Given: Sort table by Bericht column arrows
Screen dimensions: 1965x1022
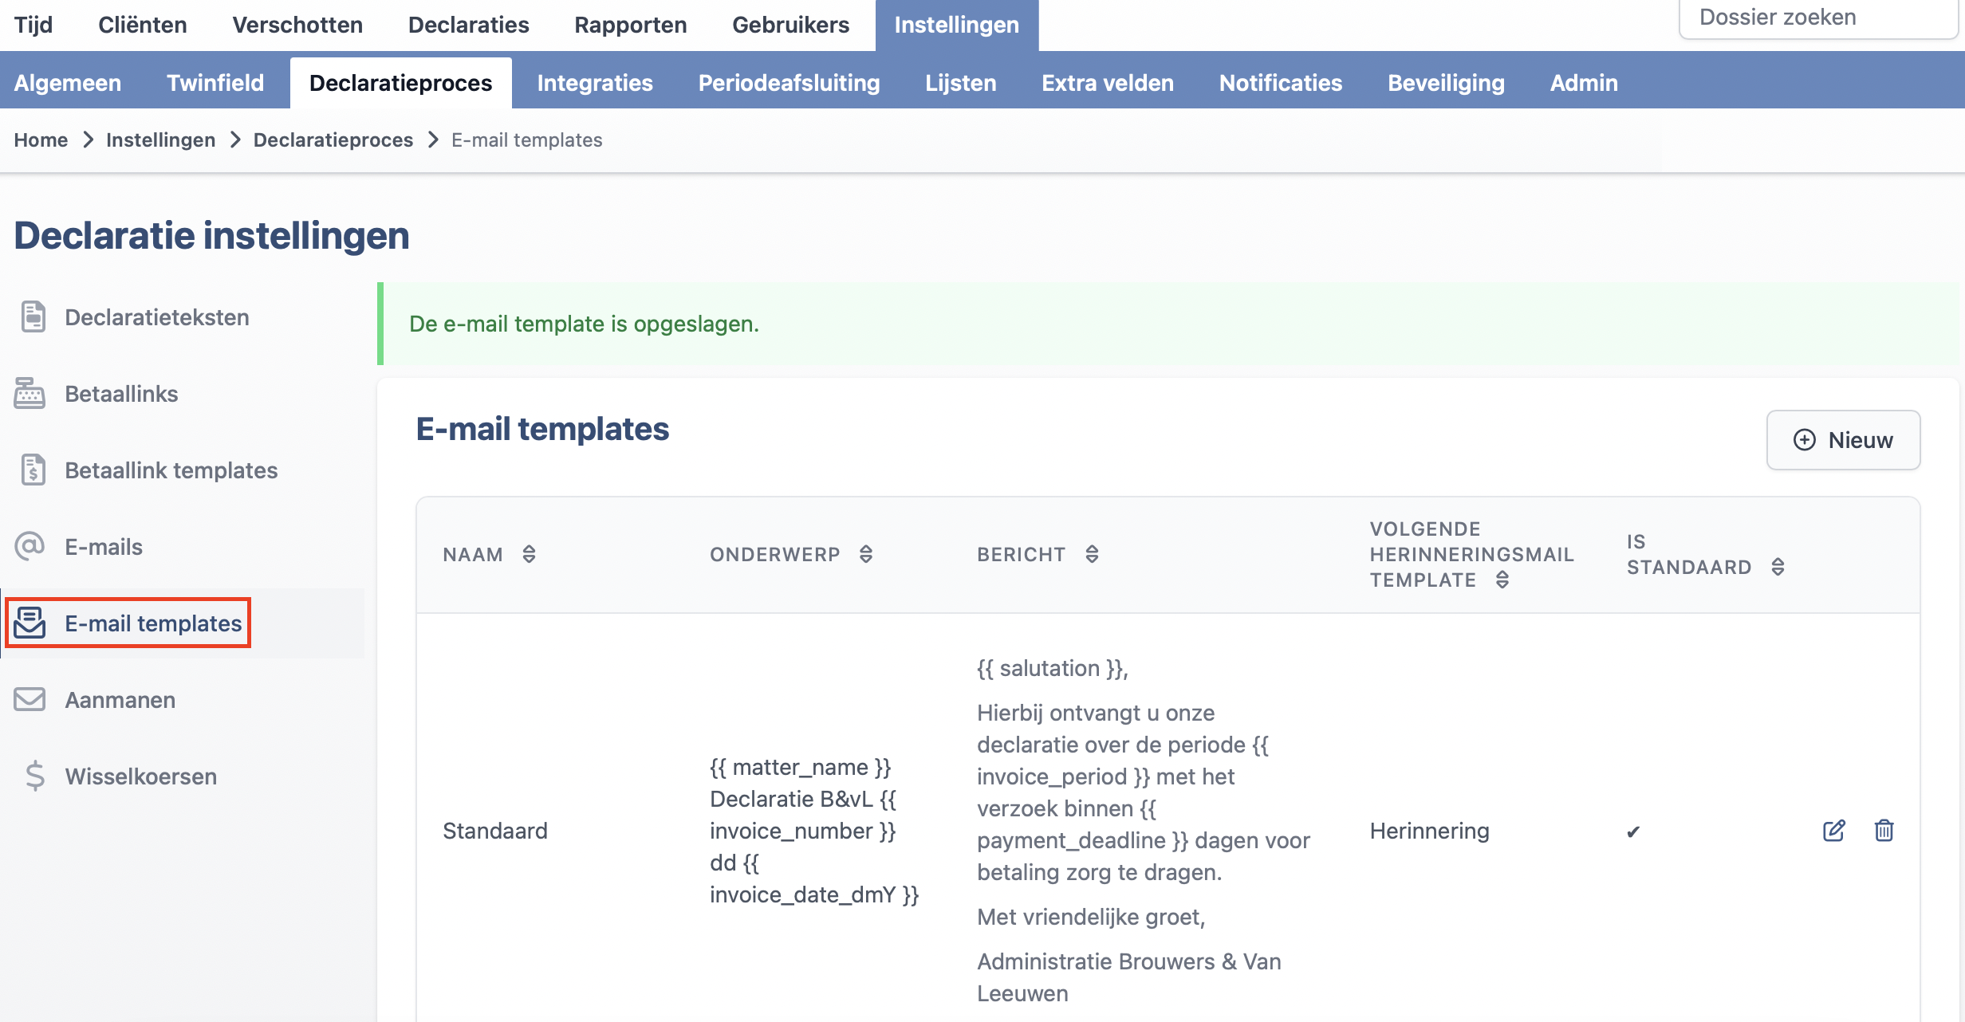Looking at the screenshot, I should [x=1092, y=554].
